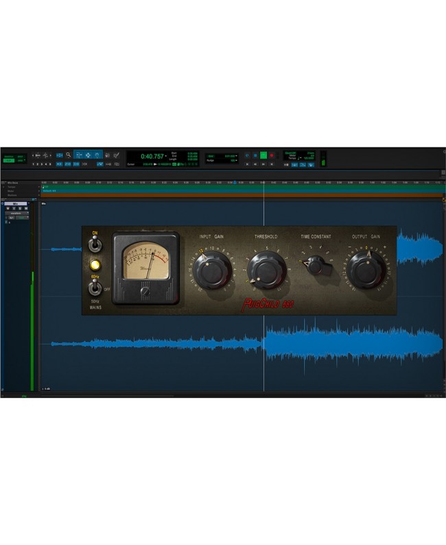The height and width of the screenshot is (545, 446).
Task: Toggle the tempo conductor button
Action: point(311,165)
